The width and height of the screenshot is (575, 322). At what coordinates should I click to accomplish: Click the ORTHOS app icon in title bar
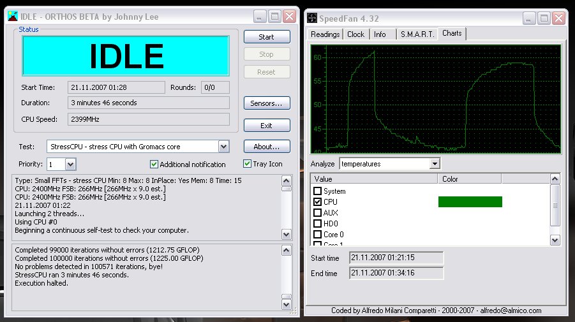(x=13, y=17)
